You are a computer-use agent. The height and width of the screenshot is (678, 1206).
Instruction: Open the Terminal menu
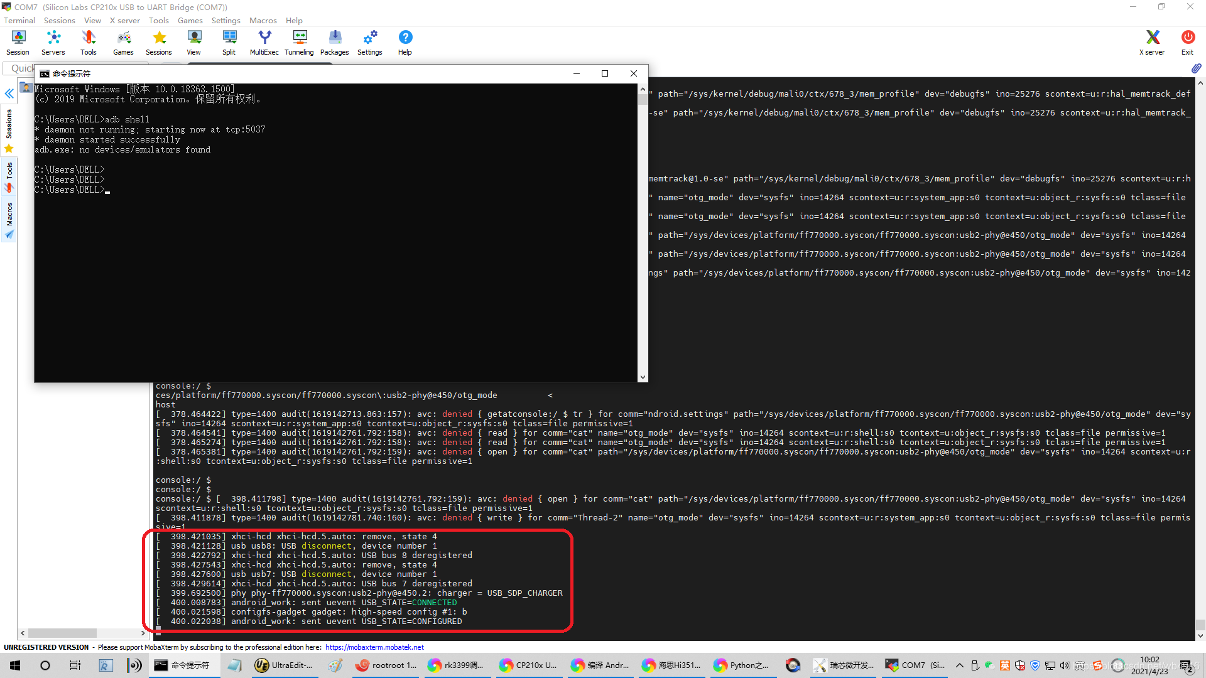19,20
